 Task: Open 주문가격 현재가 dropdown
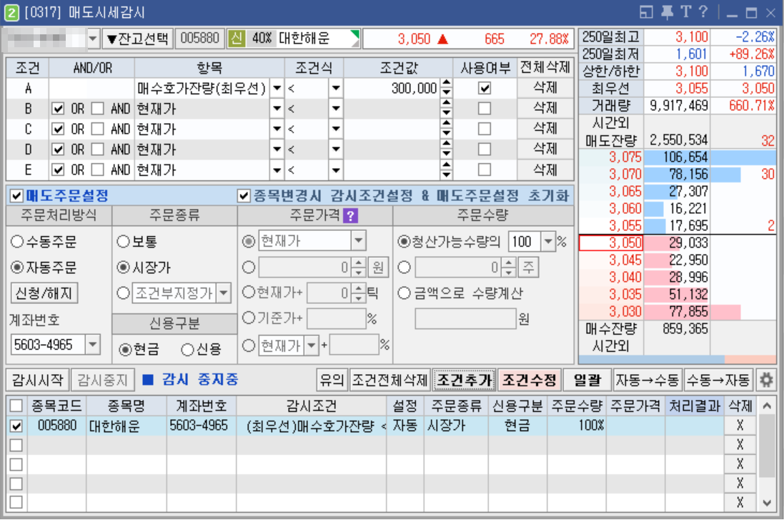[359, 241]
